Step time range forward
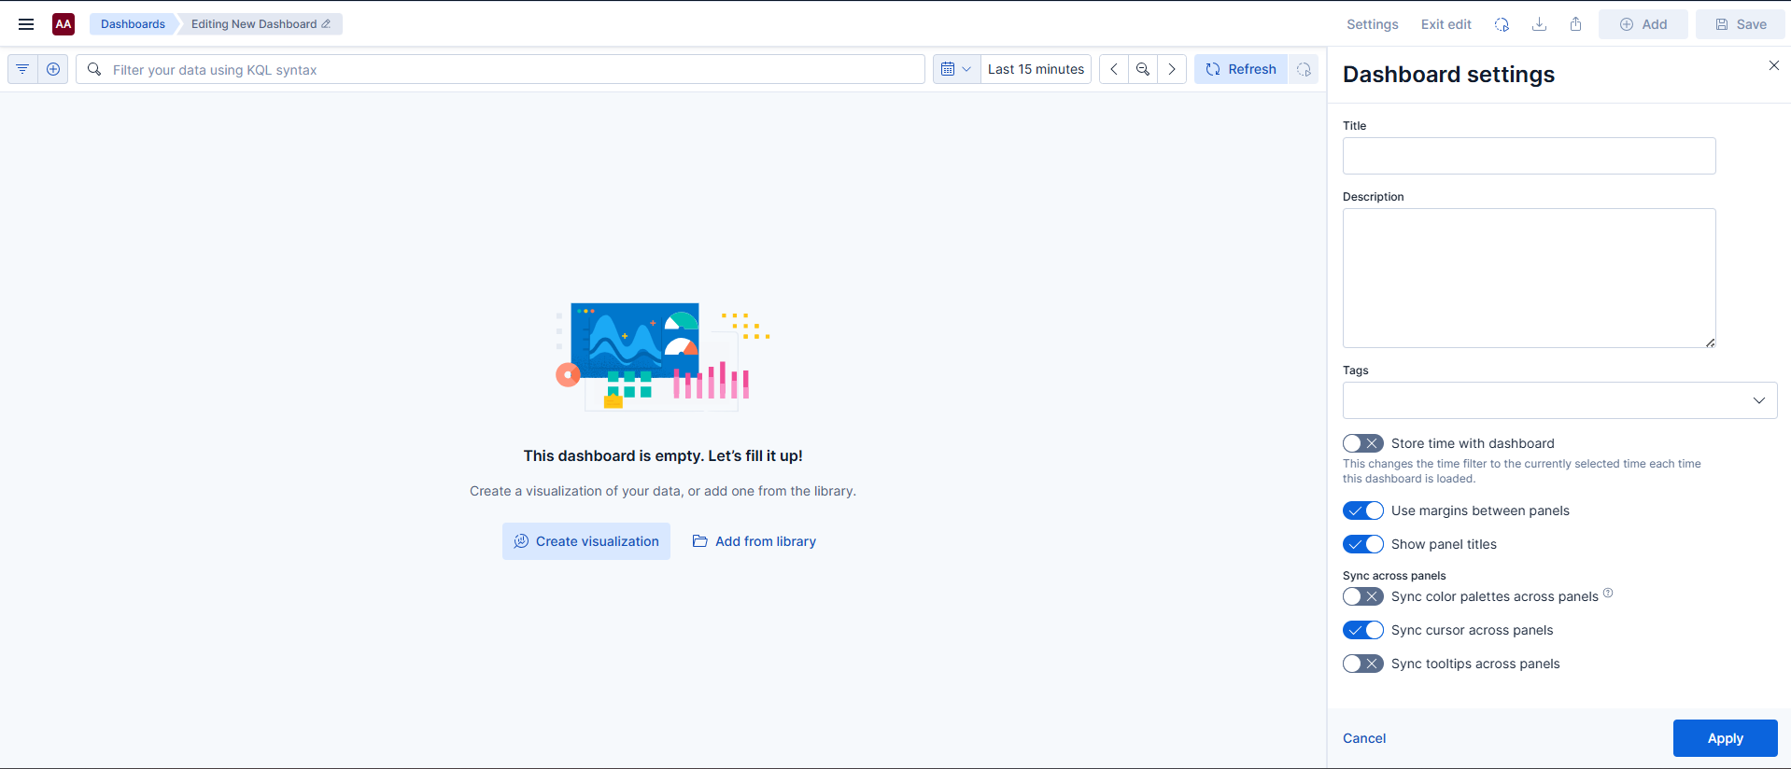The height and width of the screenshot is (769, 1791). click(1172, 69)
